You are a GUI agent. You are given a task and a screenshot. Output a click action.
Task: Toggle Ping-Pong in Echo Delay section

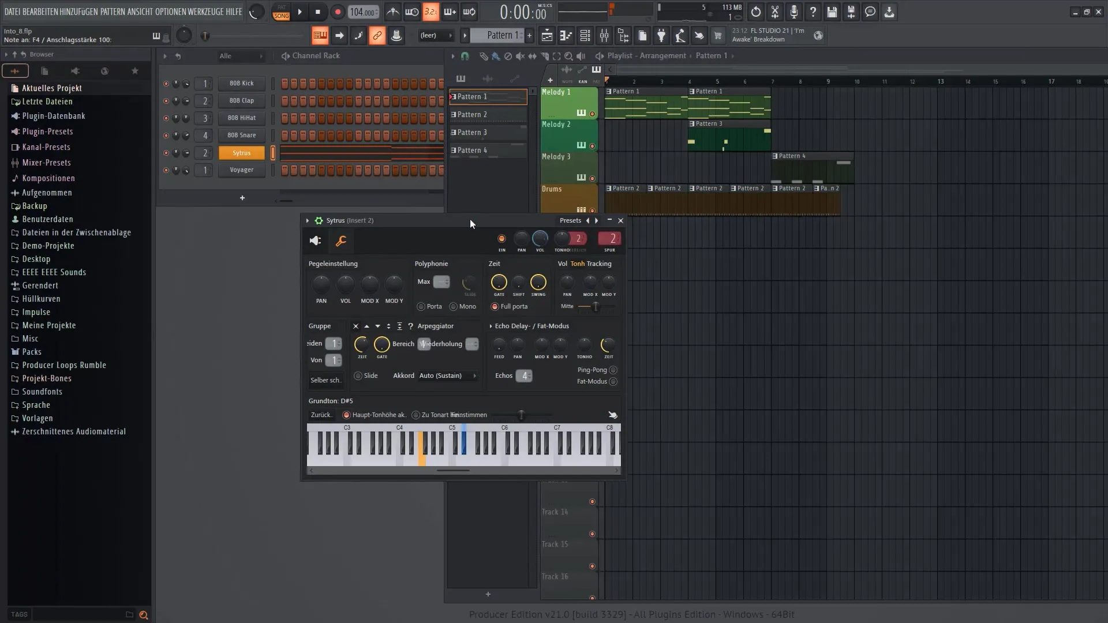tap(613, 370)
